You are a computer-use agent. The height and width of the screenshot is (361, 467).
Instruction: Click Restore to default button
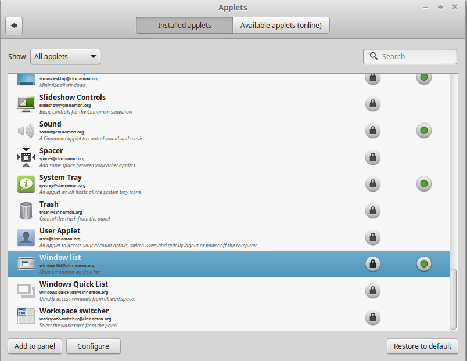click(x=422, y=346)
